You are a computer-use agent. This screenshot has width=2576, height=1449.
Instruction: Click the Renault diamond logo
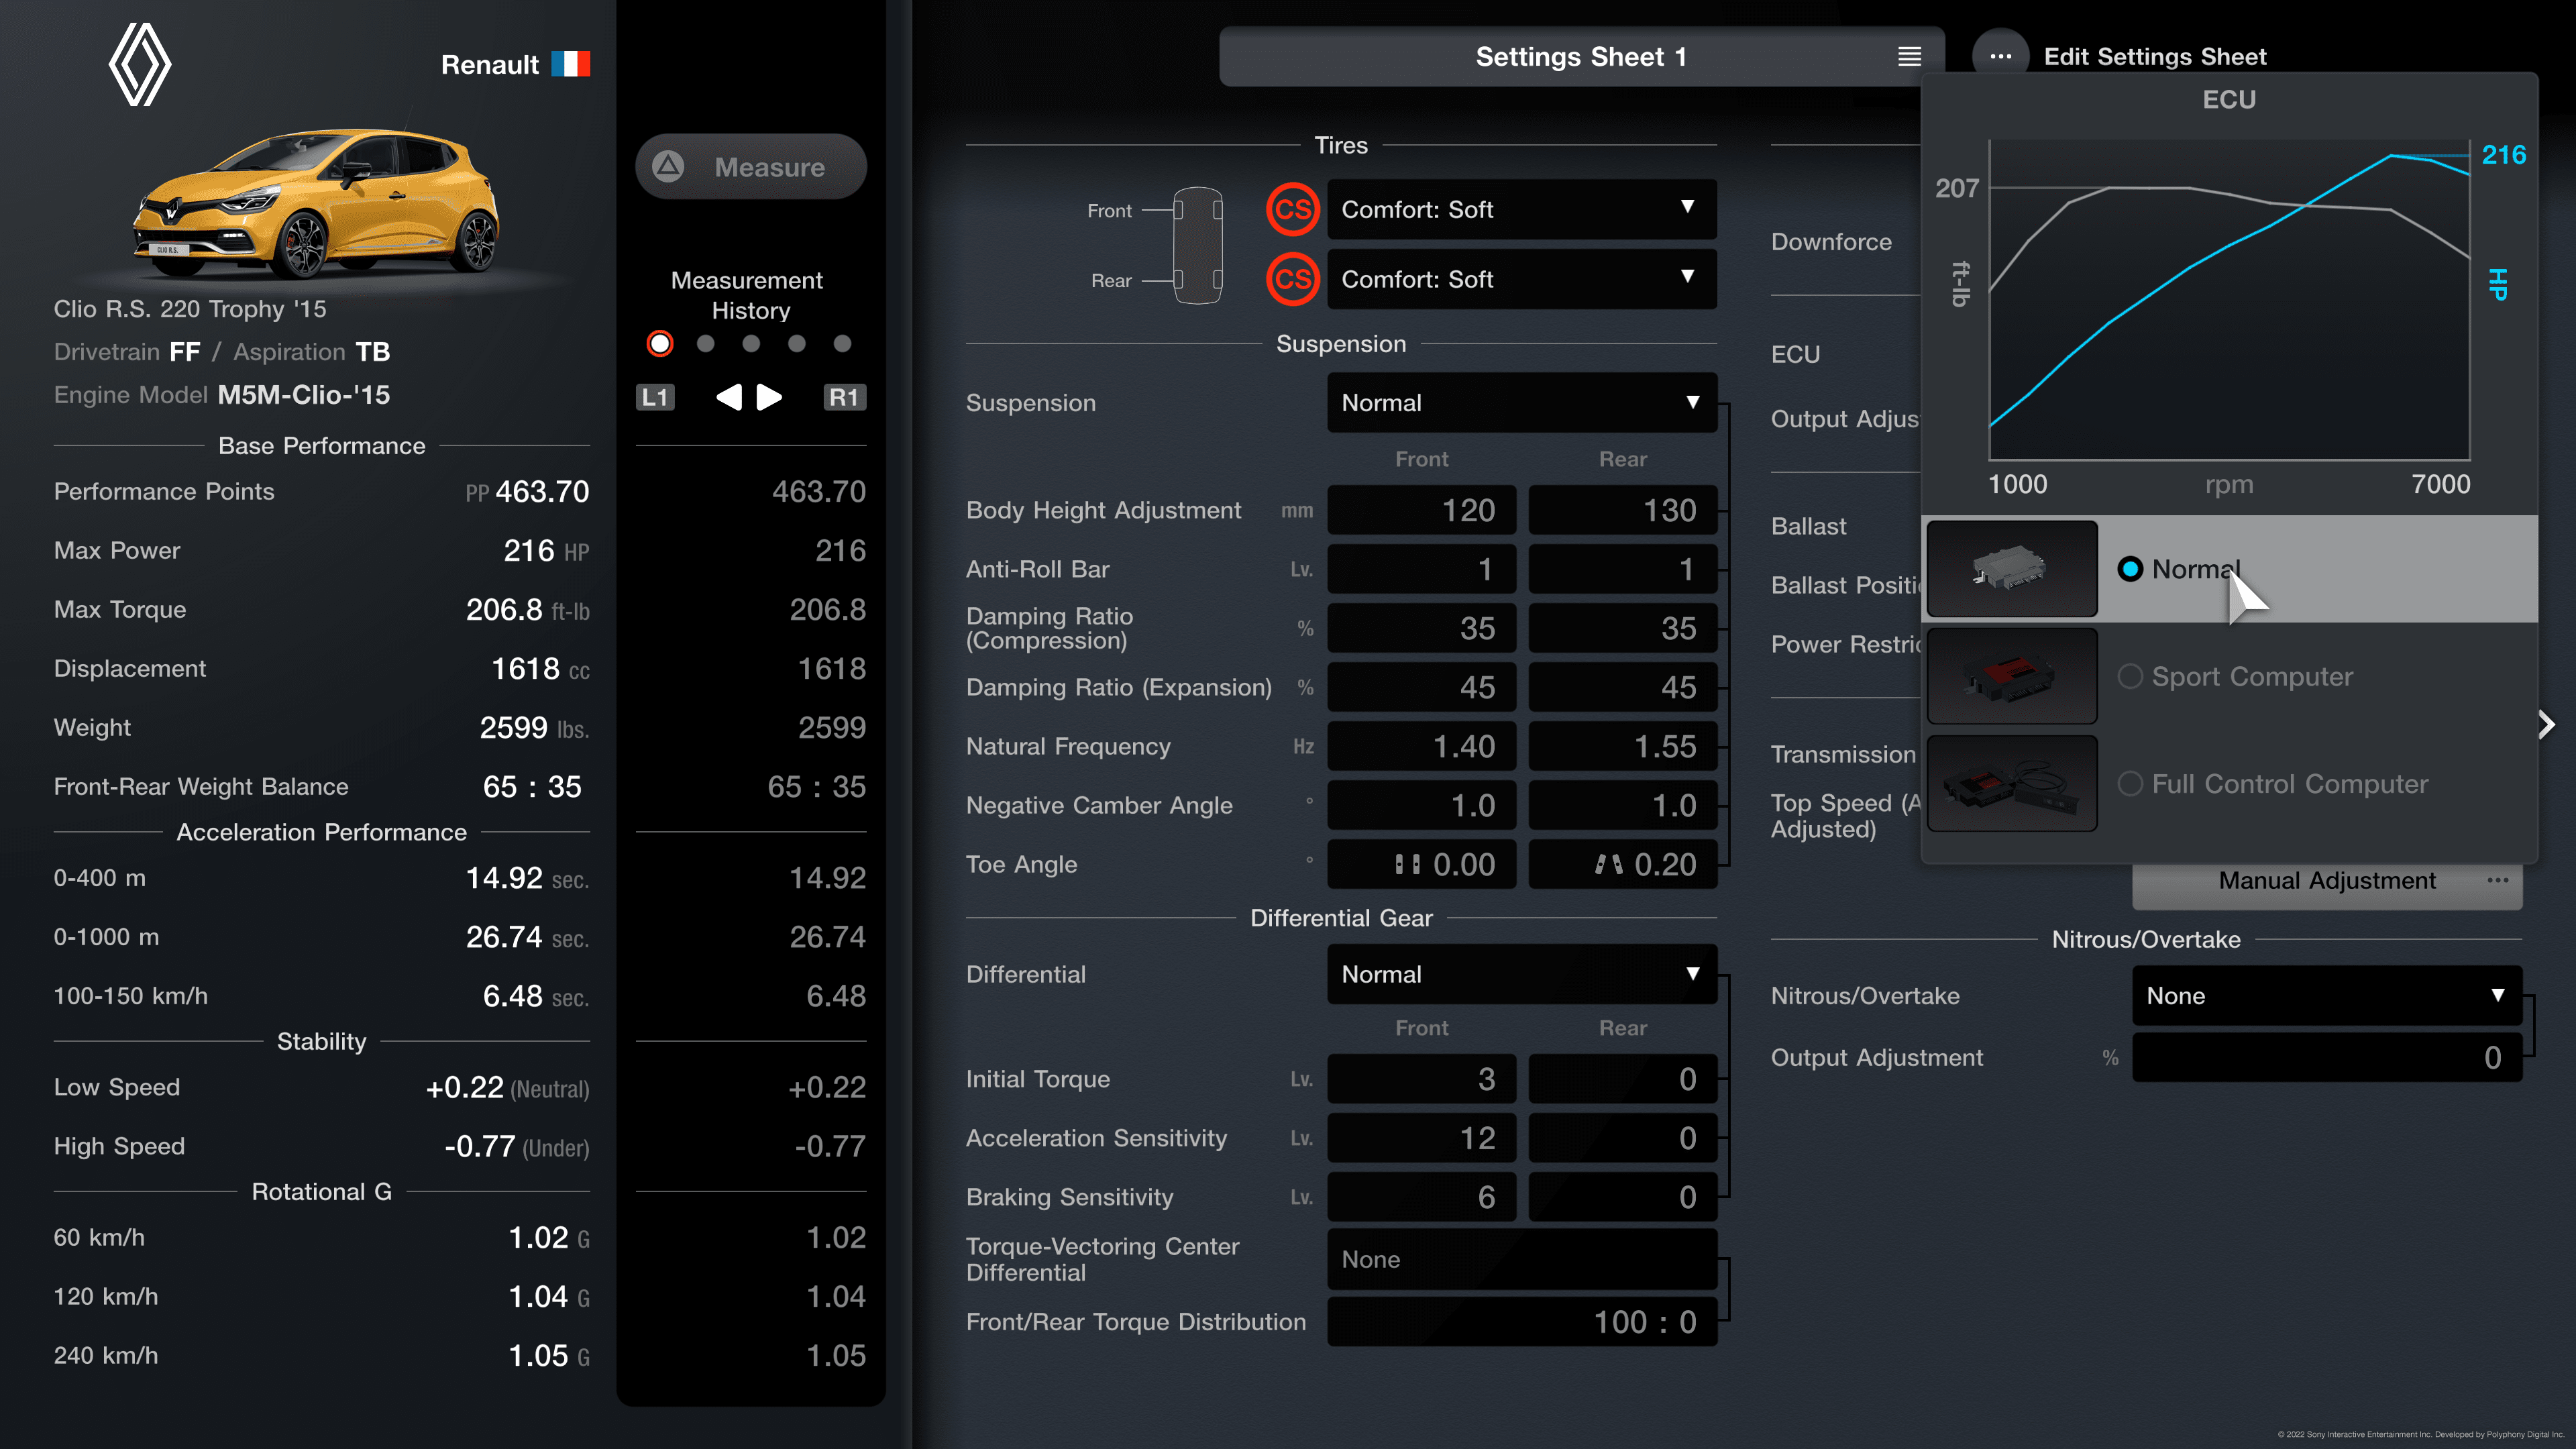[x=140, y=65]
